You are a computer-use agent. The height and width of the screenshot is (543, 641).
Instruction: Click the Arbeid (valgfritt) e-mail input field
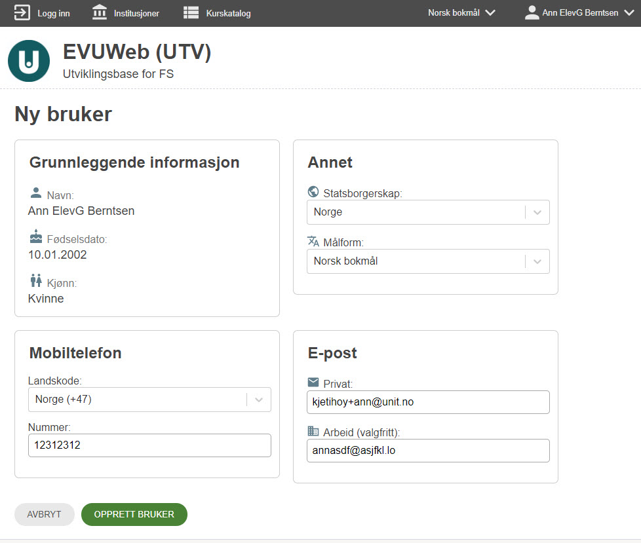(x=428, y=451)
